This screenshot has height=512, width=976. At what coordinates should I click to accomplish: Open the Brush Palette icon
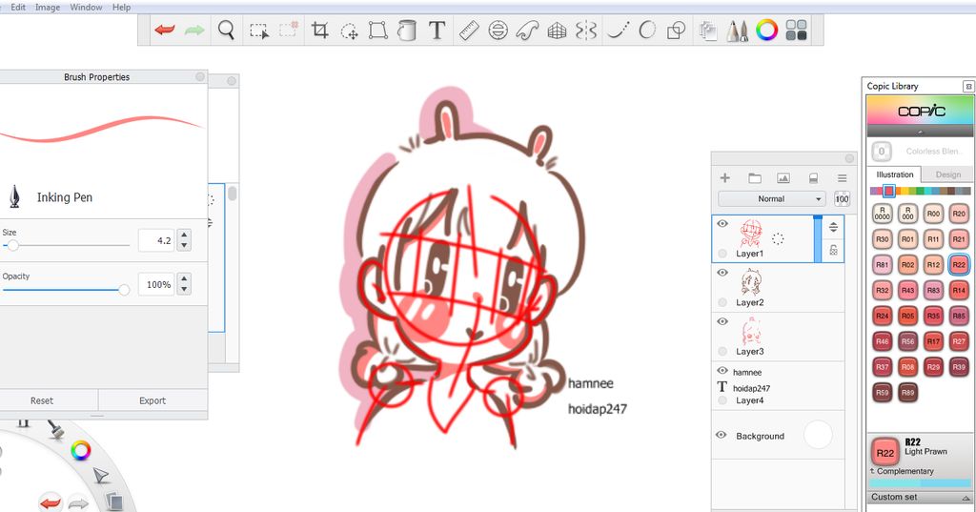[x=738, y=30]
